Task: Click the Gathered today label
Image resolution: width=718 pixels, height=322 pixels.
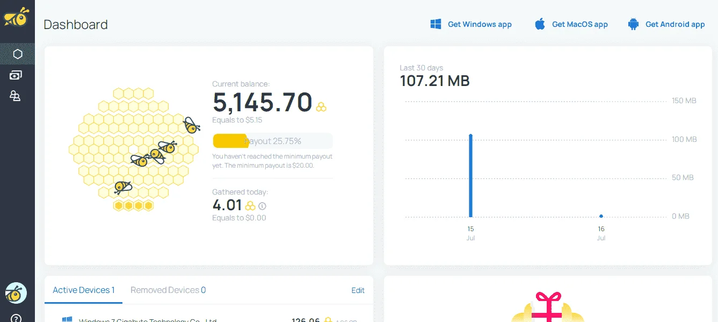Action: coord(240,192)
